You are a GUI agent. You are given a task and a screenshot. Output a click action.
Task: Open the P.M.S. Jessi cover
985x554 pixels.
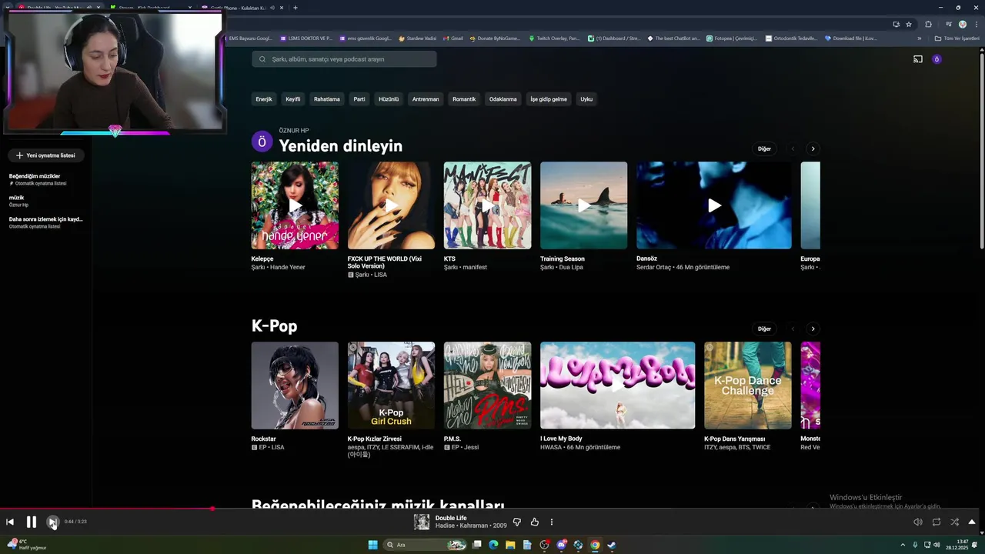(487, 385)
